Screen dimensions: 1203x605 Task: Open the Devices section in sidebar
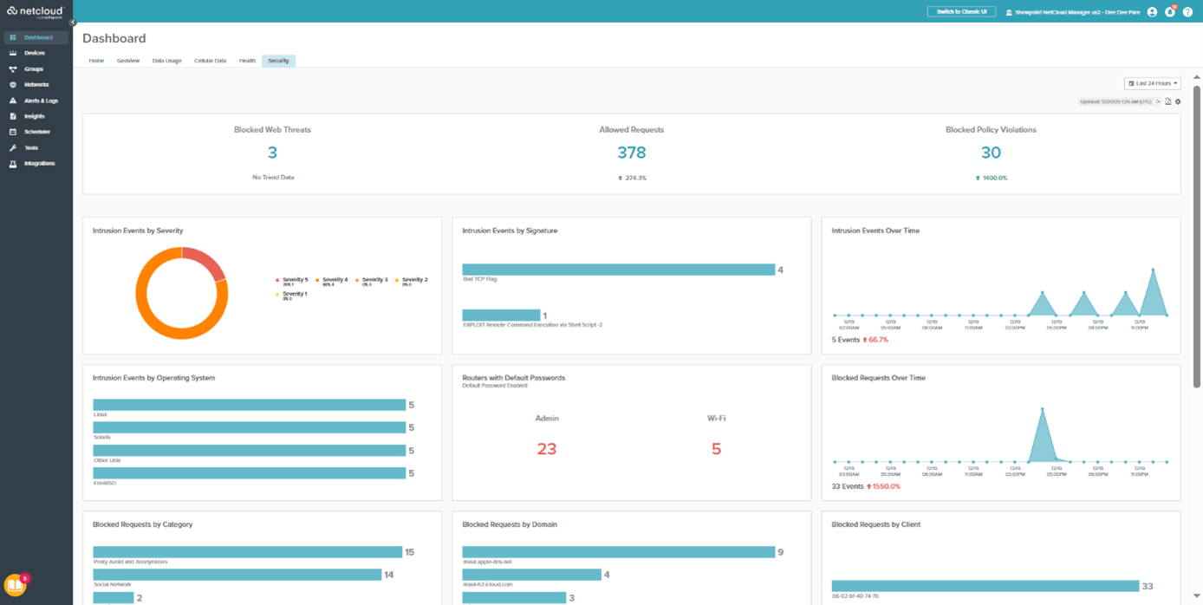pyautogui.click(x=36, y=53)
